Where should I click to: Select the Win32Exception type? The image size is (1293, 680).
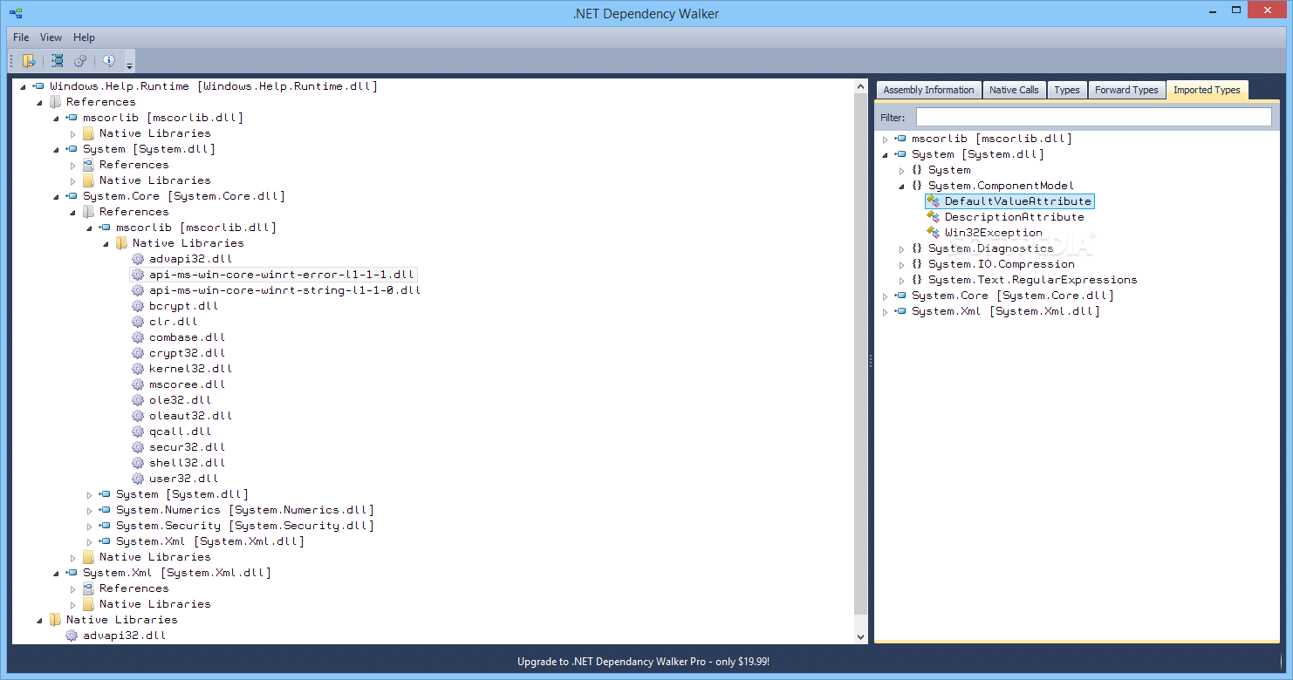click(x=993, y=233)
